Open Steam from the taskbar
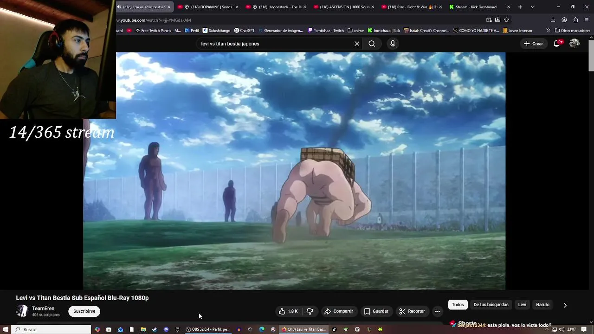This screenshot has height=334, width=594. click(x=155, y=329)
